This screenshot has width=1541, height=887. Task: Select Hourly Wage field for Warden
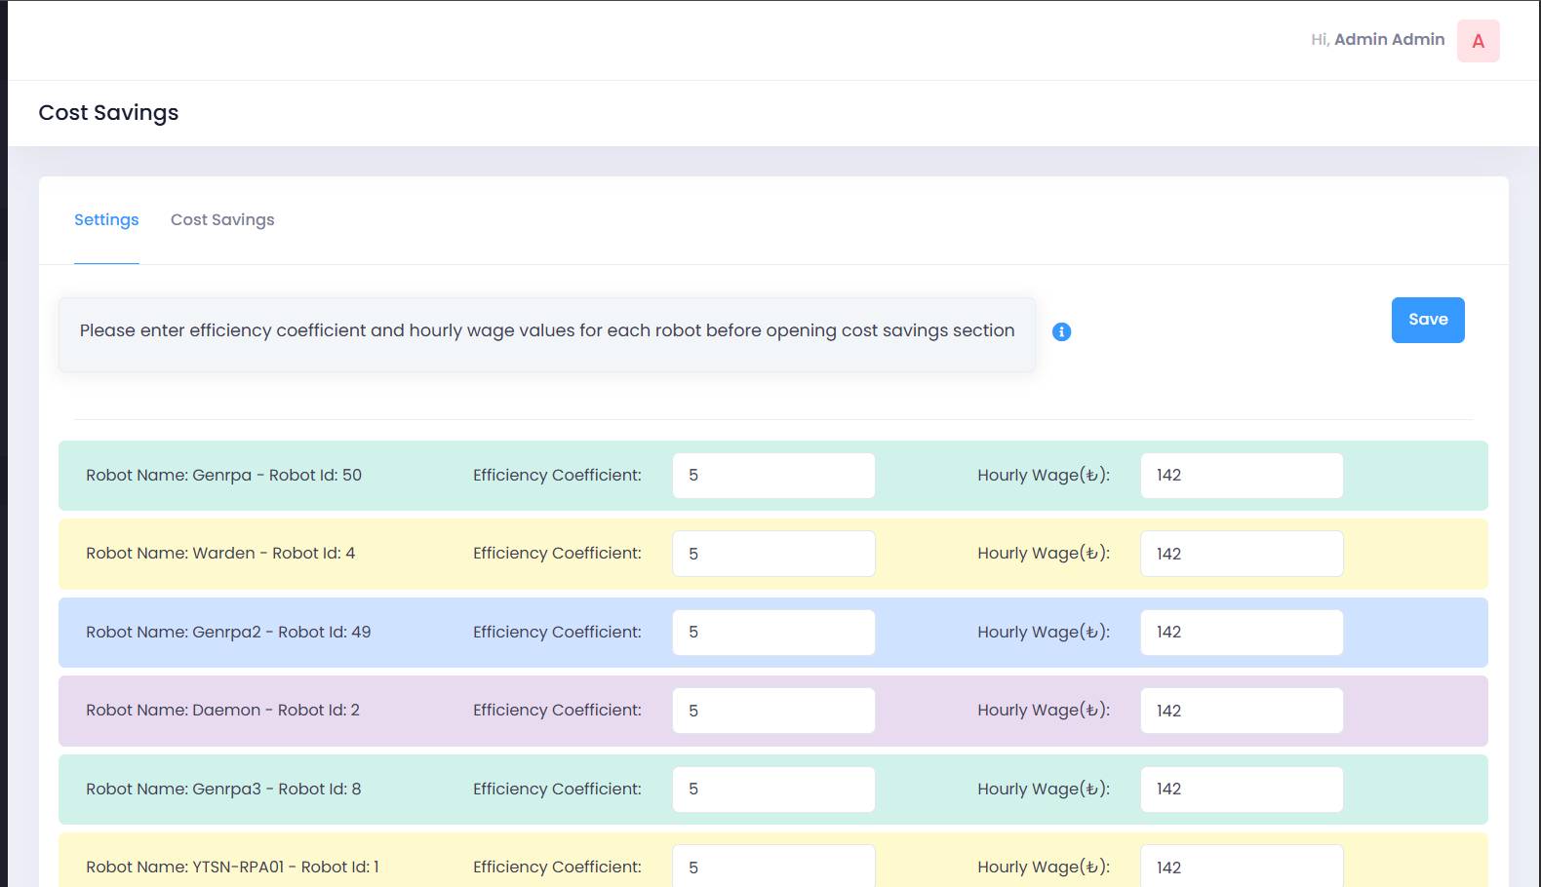1242,554
